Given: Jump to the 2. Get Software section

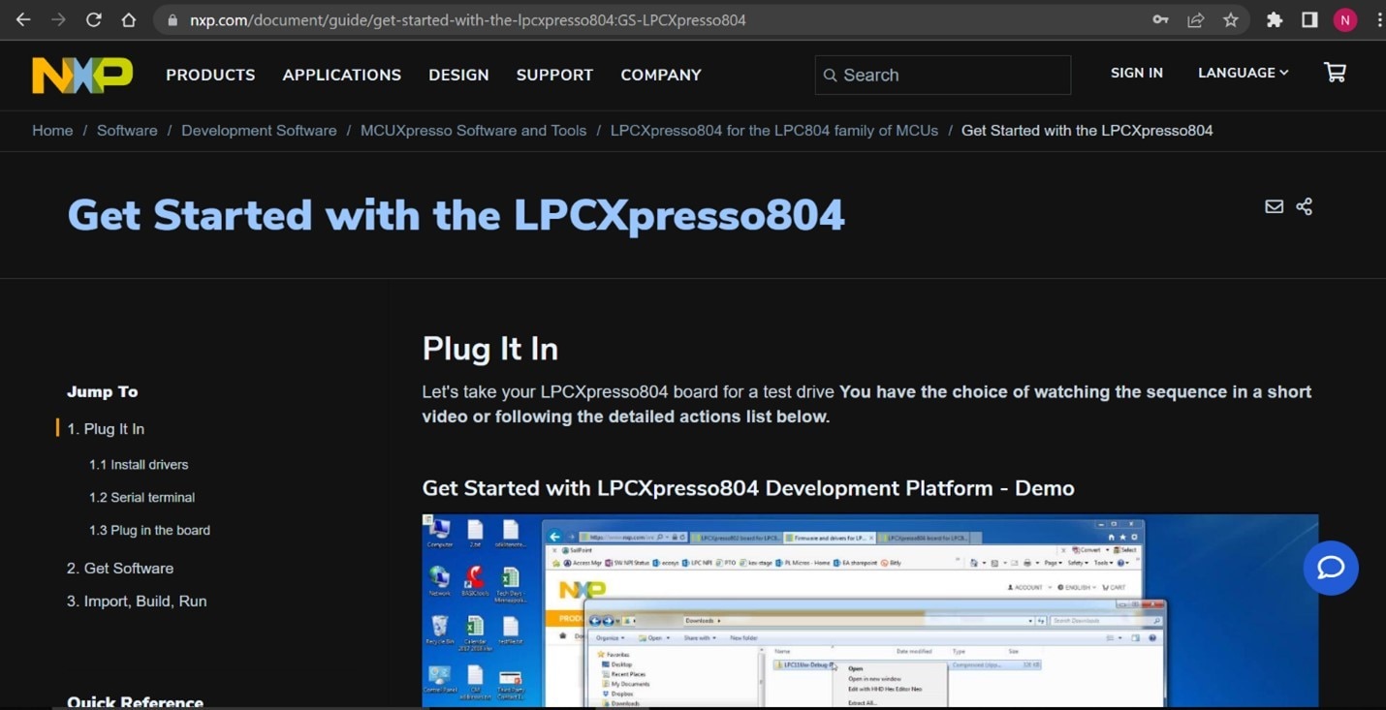Looking at the screenshot, I should click(120, 569).
